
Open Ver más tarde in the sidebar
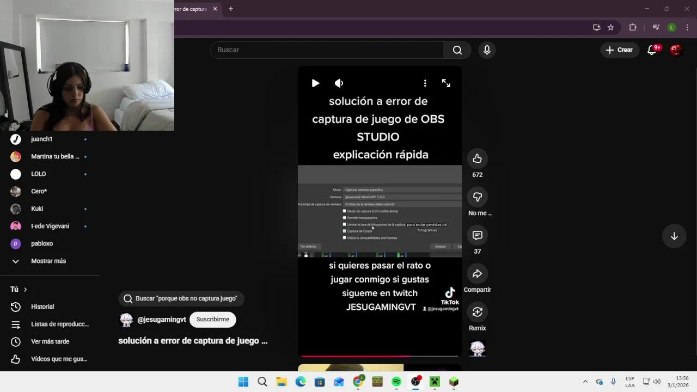(x=50, y=342)
